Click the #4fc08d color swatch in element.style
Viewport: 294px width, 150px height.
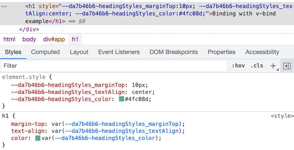click(121, 99)
